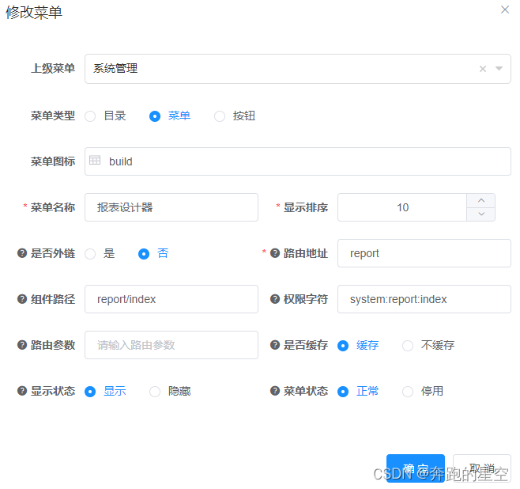Cancel with the 取消 button

pos(482,468)
